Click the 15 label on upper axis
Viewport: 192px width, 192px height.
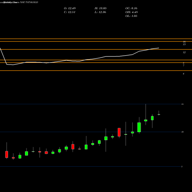[184, 45]
